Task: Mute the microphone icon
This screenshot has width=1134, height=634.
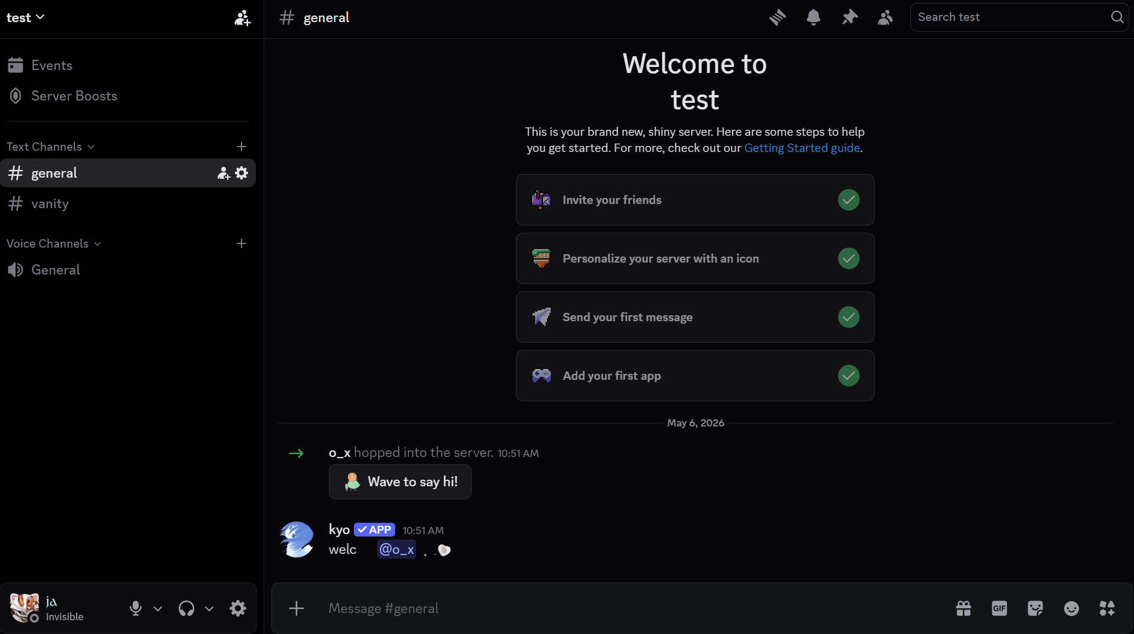Action: tap(136, 608)
